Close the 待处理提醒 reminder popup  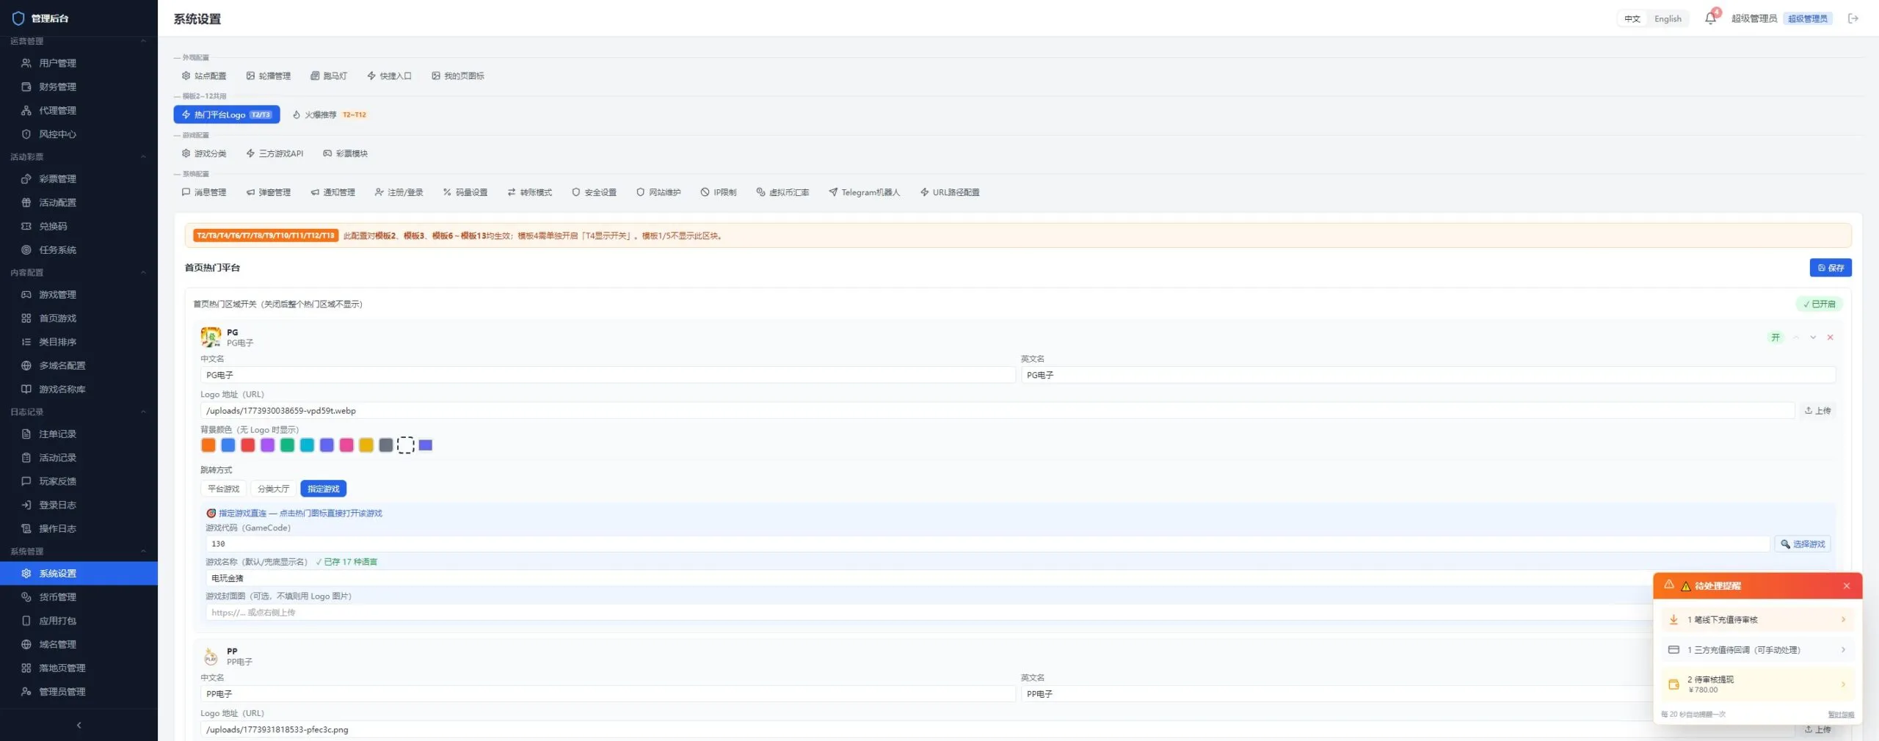click(1847, 585)
